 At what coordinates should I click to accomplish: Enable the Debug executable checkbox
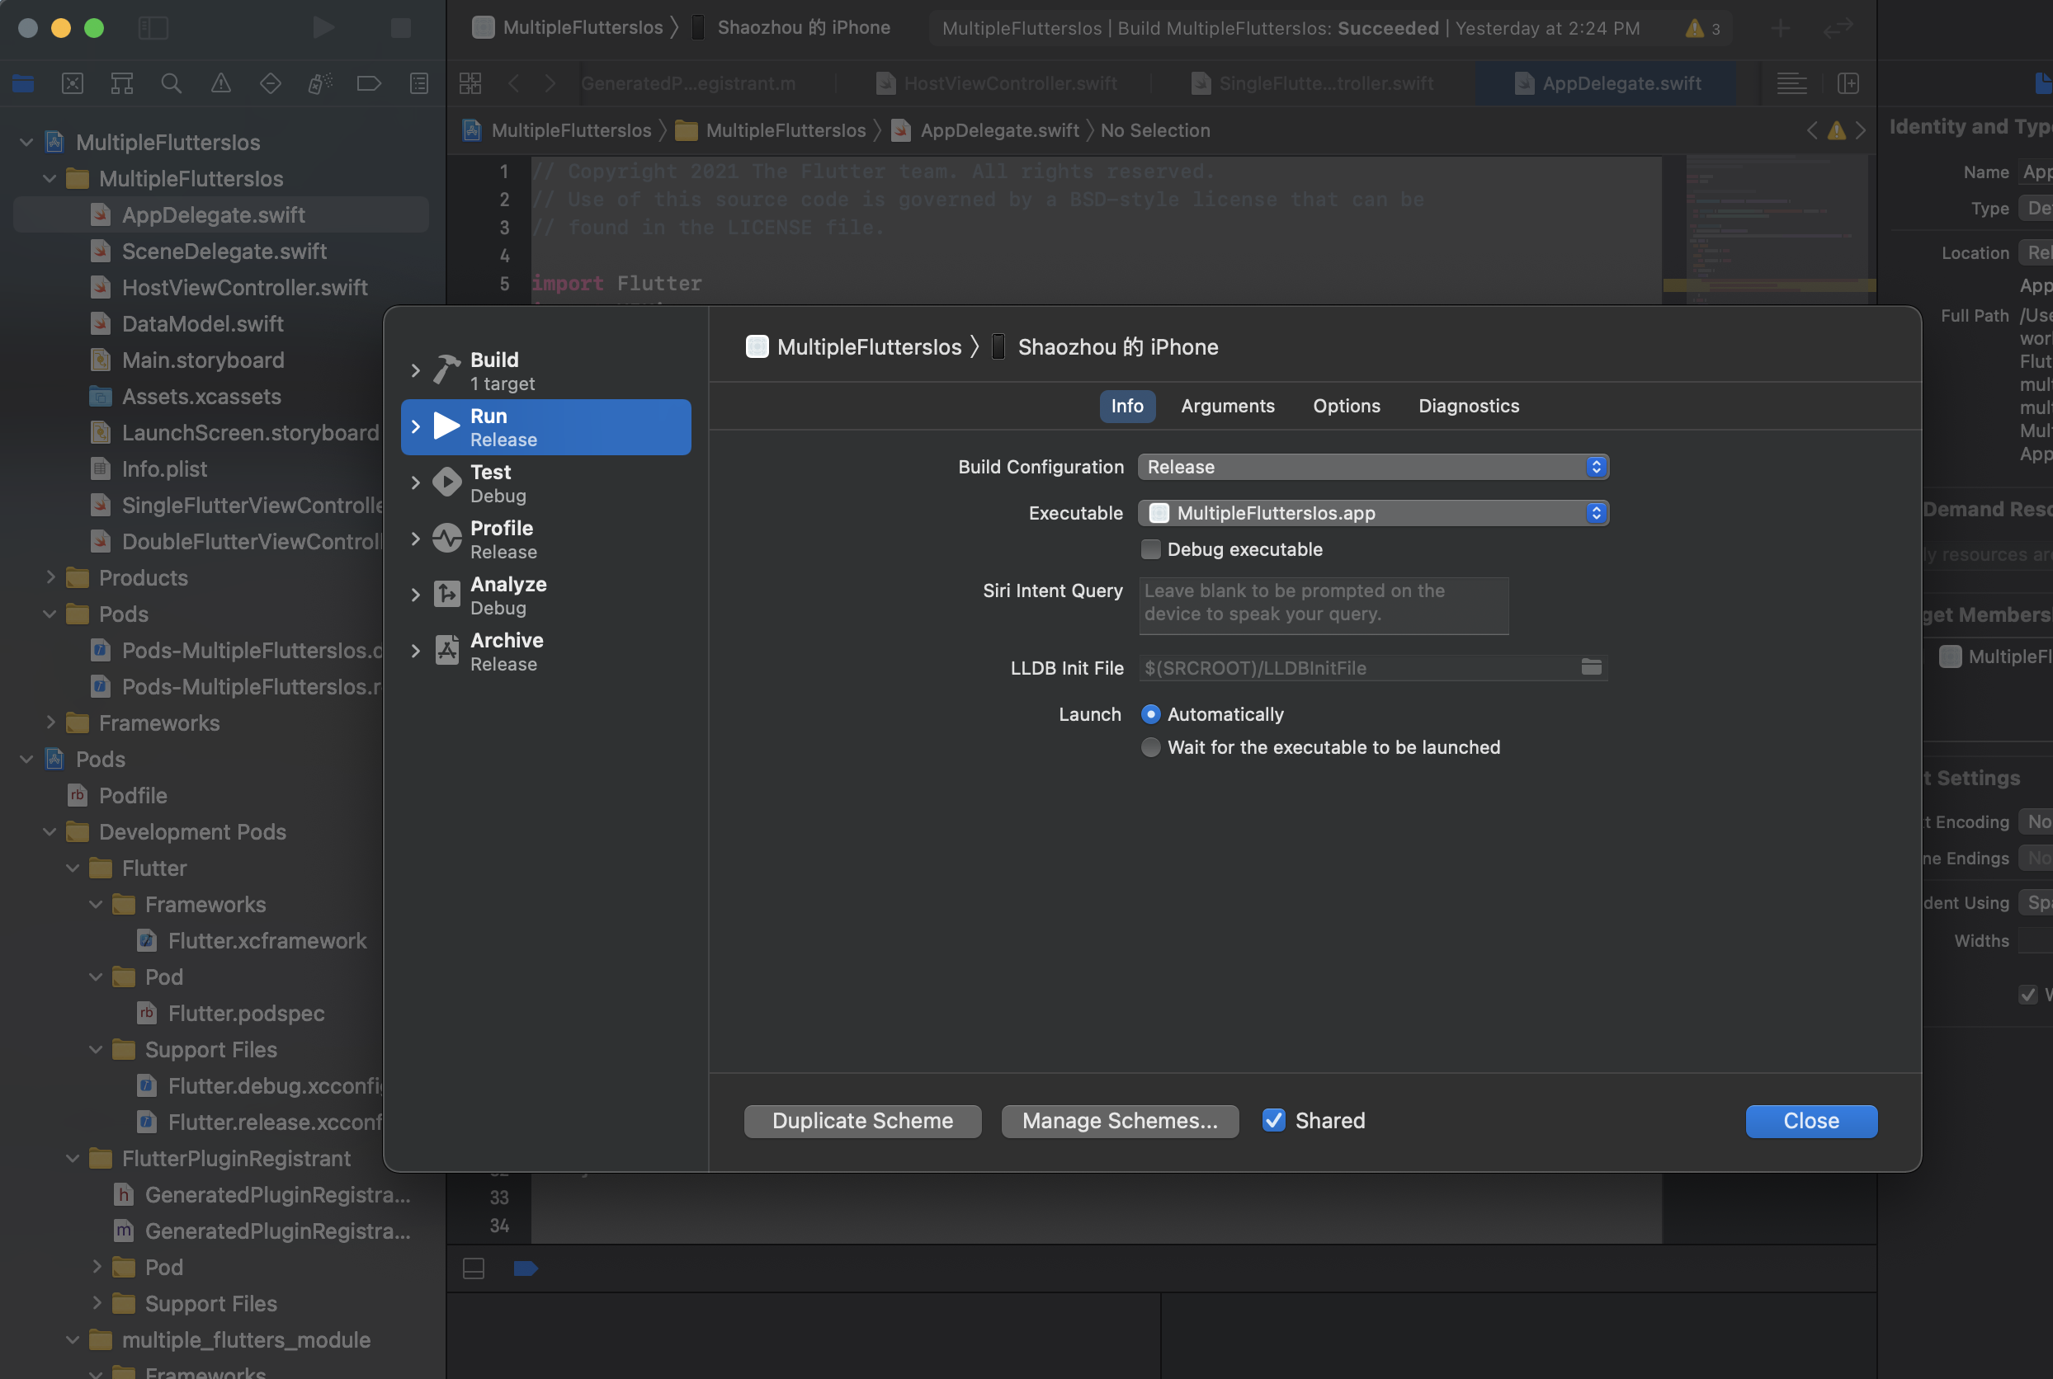pos(1150,549)
